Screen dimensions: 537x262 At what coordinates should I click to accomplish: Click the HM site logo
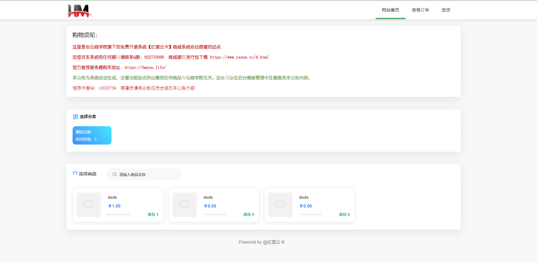point(79,11)
